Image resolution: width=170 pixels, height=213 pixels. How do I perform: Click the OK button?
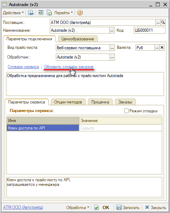[106, 208]
